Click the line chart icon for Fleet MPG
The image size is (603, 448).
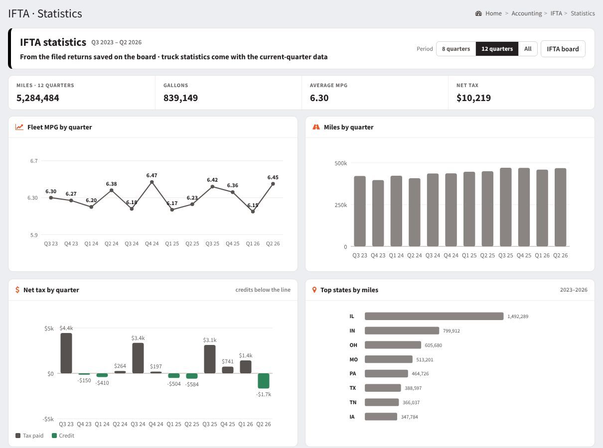point(19,127)
